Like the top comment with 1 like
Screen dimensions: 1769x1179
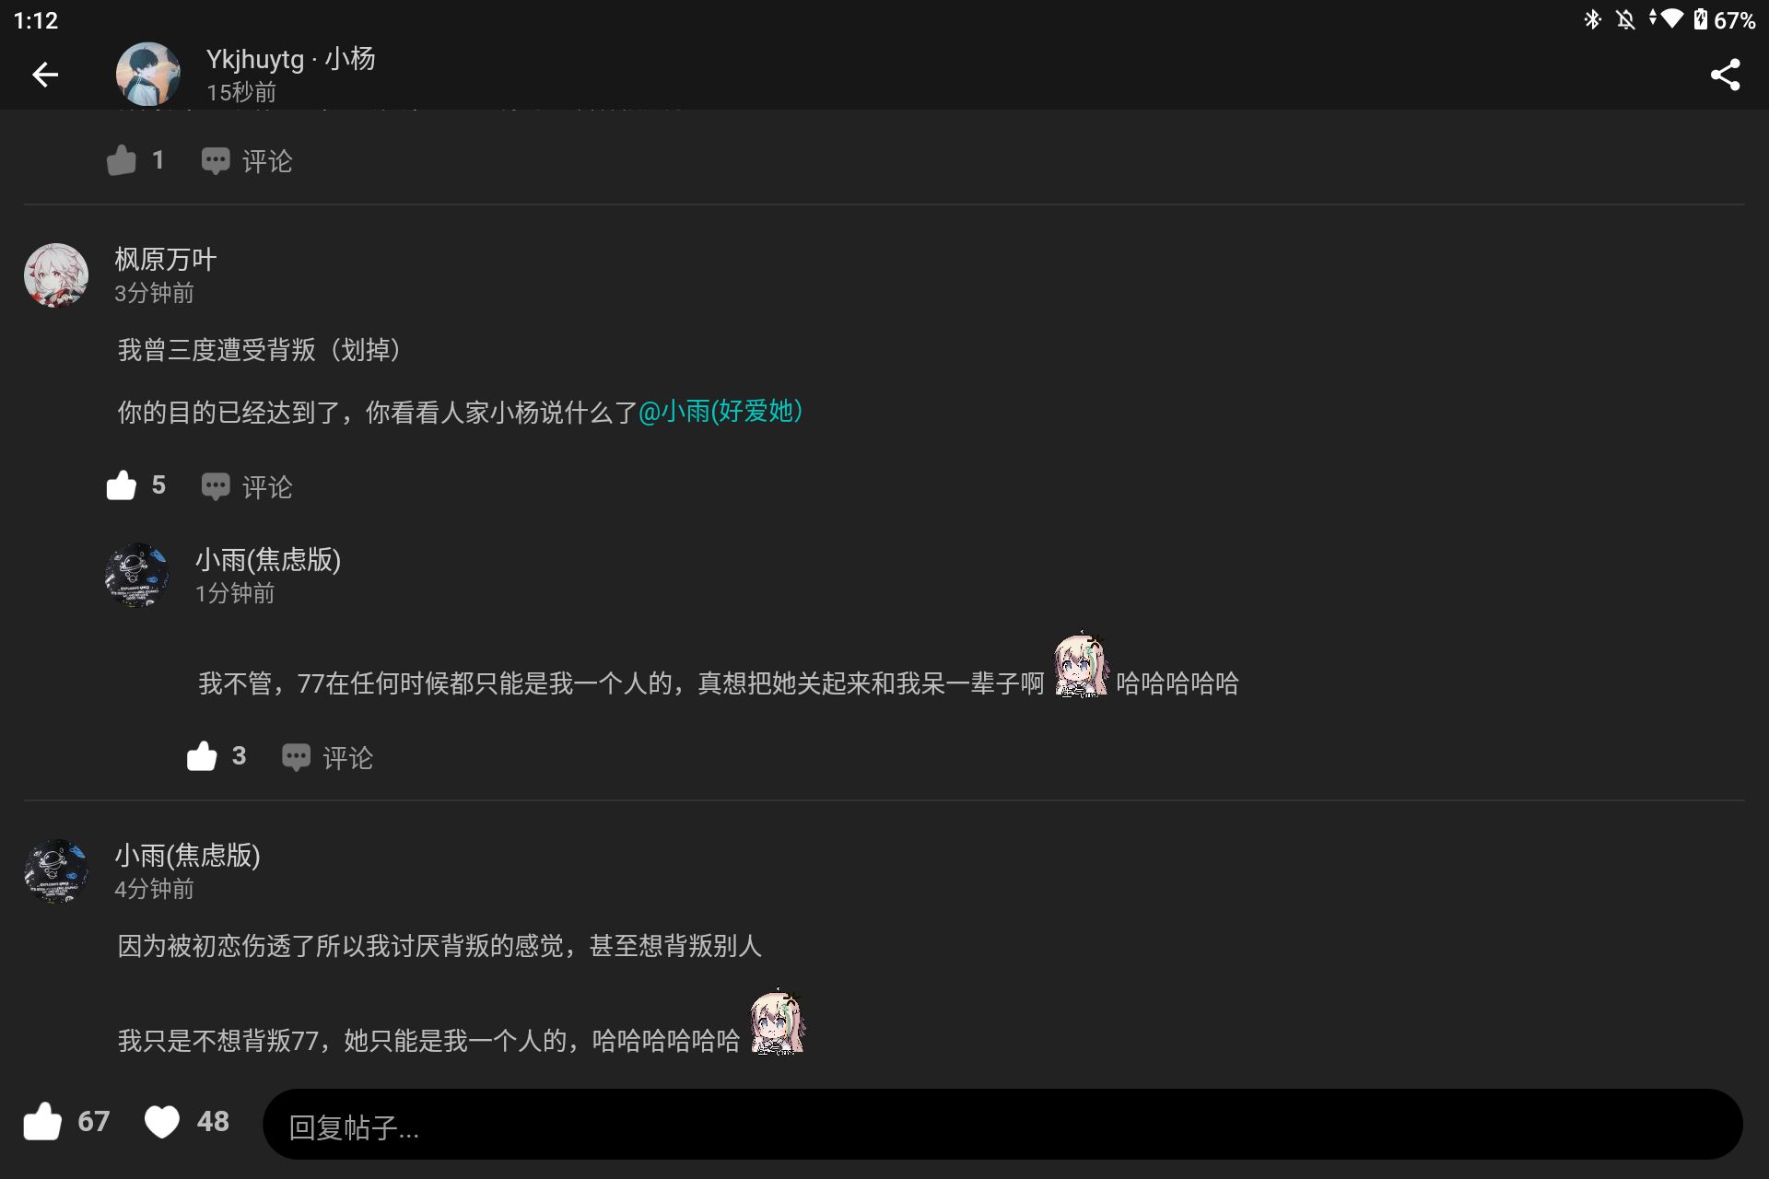pyautogui.click(x=121, y=160)
